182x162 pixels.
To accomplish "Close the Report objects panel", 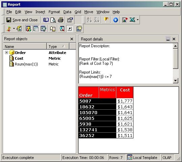I will pyautogui.click(x=72, y=39).
